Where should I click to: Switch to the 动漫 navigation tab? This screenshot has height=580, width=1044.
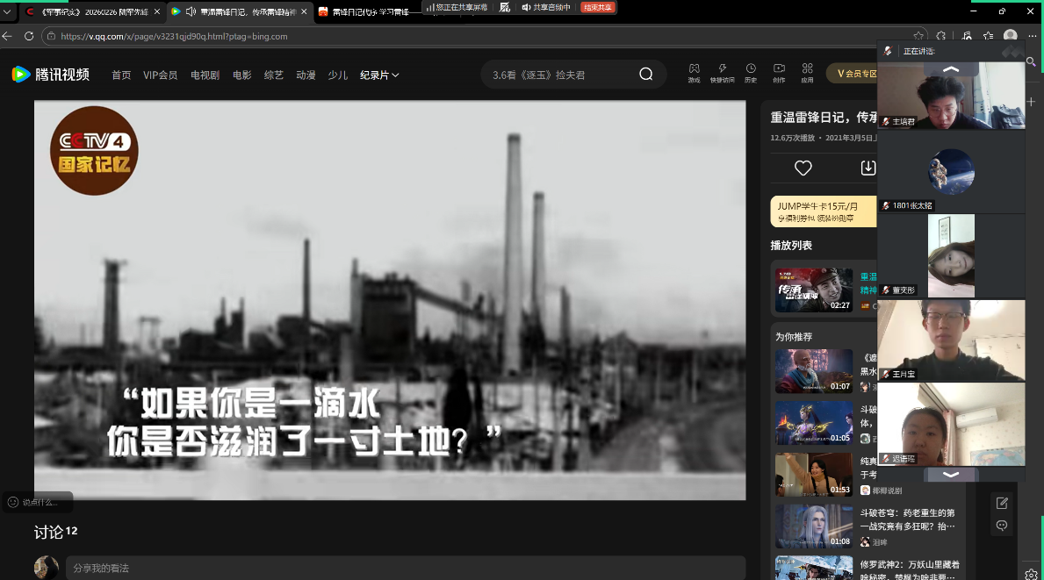pos(306,75)
